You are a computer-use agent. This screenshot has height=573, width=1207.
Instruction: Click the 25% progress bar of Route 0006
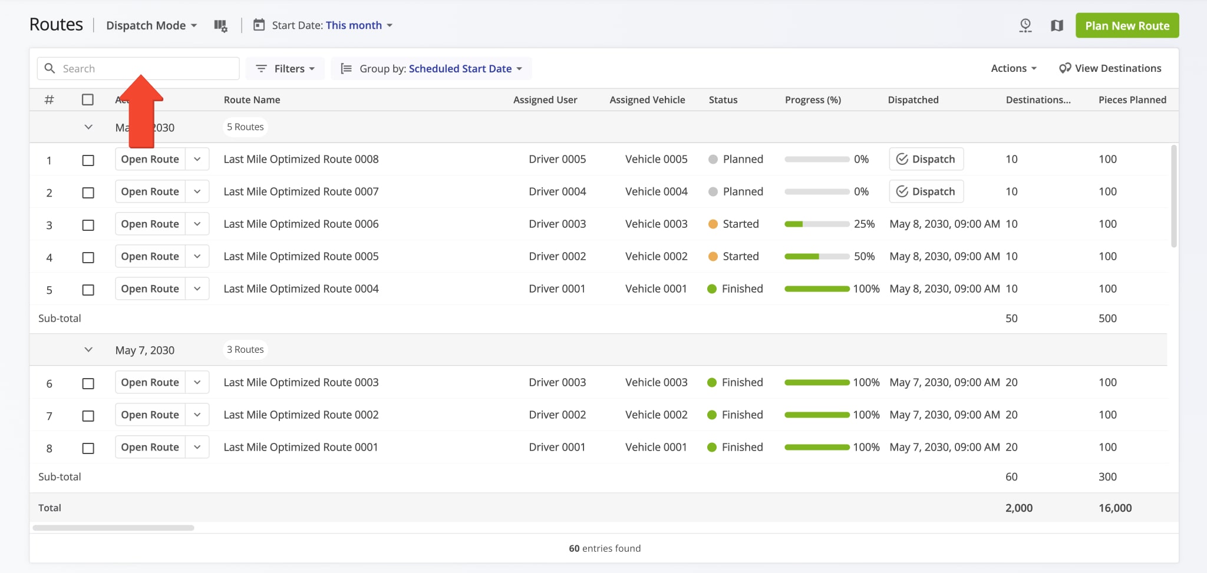pyautogui.click(x=817, y=224)
